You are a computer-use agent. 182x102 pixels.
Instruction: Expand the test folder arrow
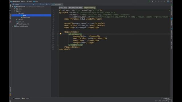click(x=17, y=20)
